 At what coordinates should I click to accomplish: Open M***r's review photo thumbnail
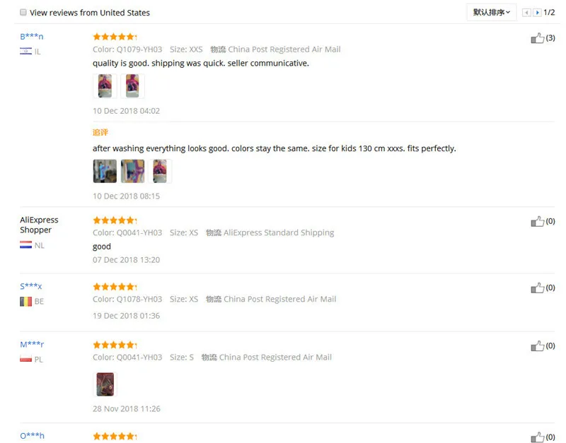105,384
